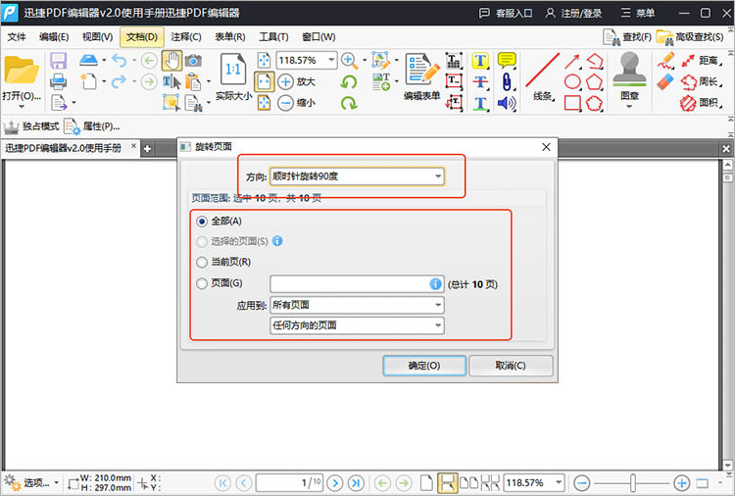Open the 文件 menu
This screenshot has height=496, width=735.
(17, 37)
